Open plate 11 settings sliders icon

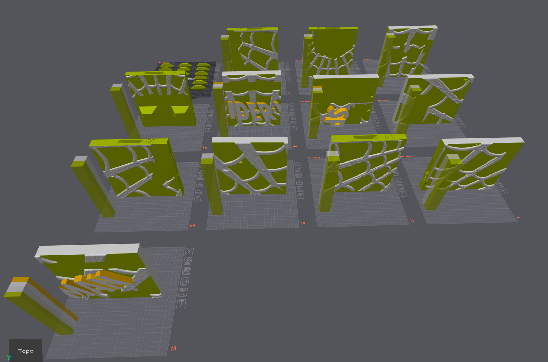(x=400, y=187)
